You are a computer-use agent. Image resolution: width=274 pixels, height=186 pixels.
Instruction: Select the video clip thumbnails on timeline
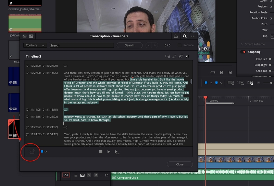coord(236,159)
